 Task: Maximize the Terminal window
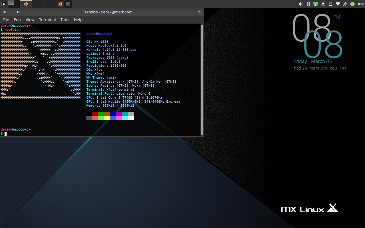[x=18, y=12]
